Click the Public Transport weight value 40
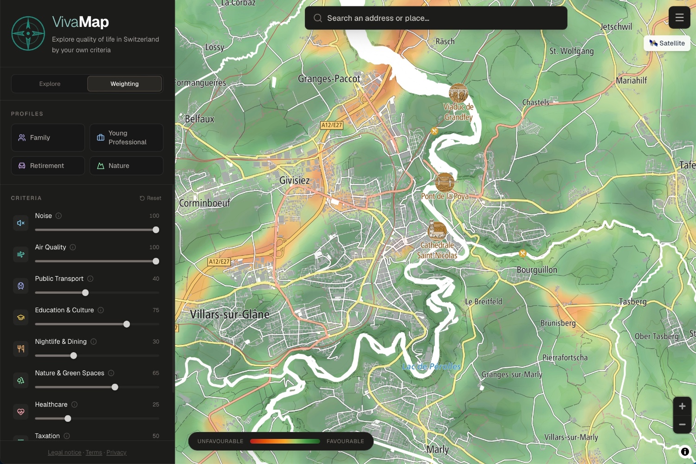Viewport: 696px width, 464px height. [x=156, y=279]
